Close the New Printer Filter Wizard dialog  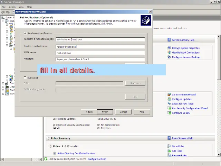click(x=150, y=12)
